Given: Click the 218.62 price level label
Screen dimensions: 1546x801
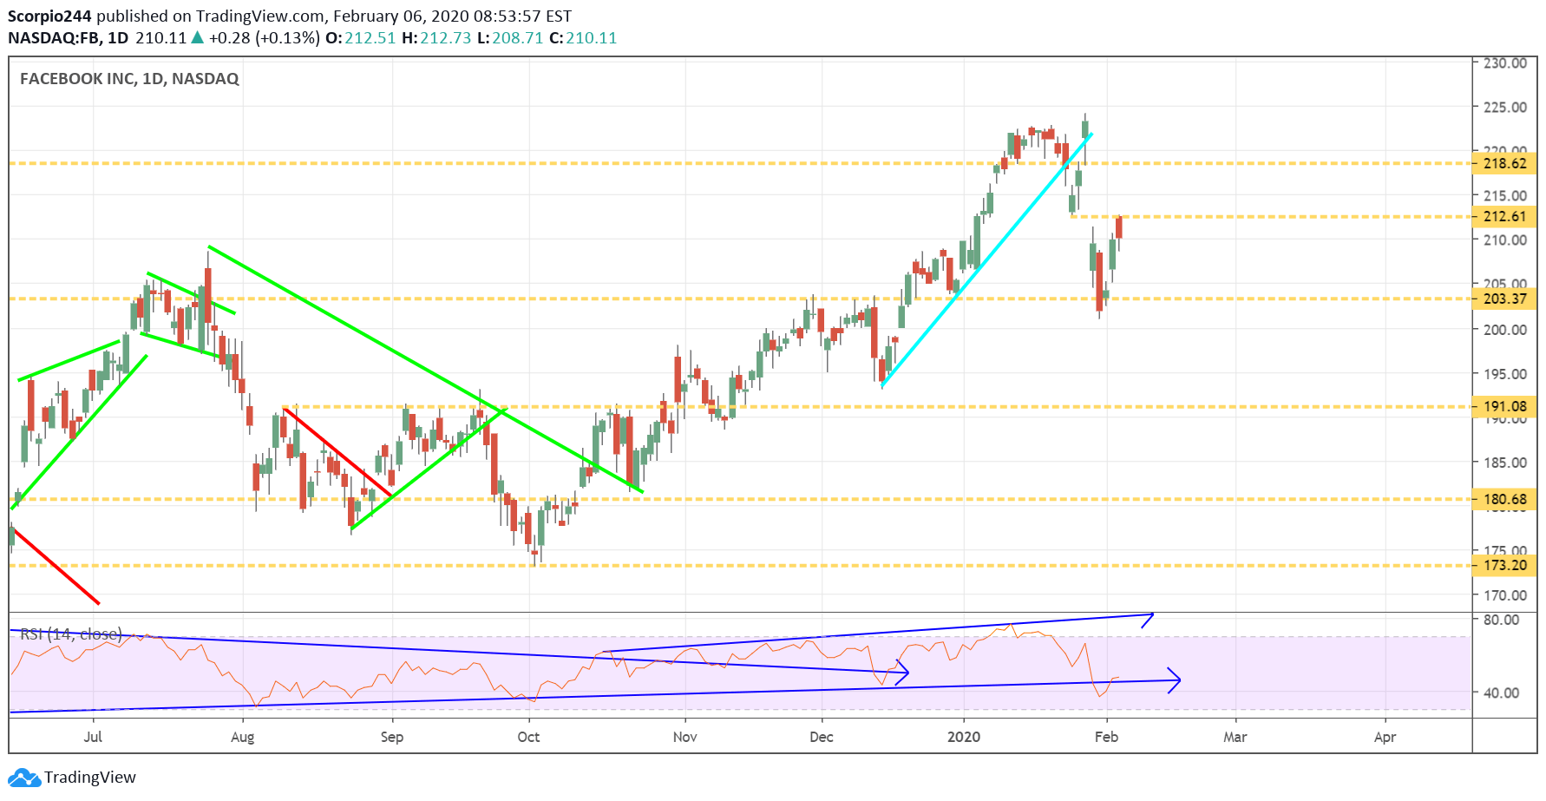Looking at the screenshot, I should (x=1504, y=163).
